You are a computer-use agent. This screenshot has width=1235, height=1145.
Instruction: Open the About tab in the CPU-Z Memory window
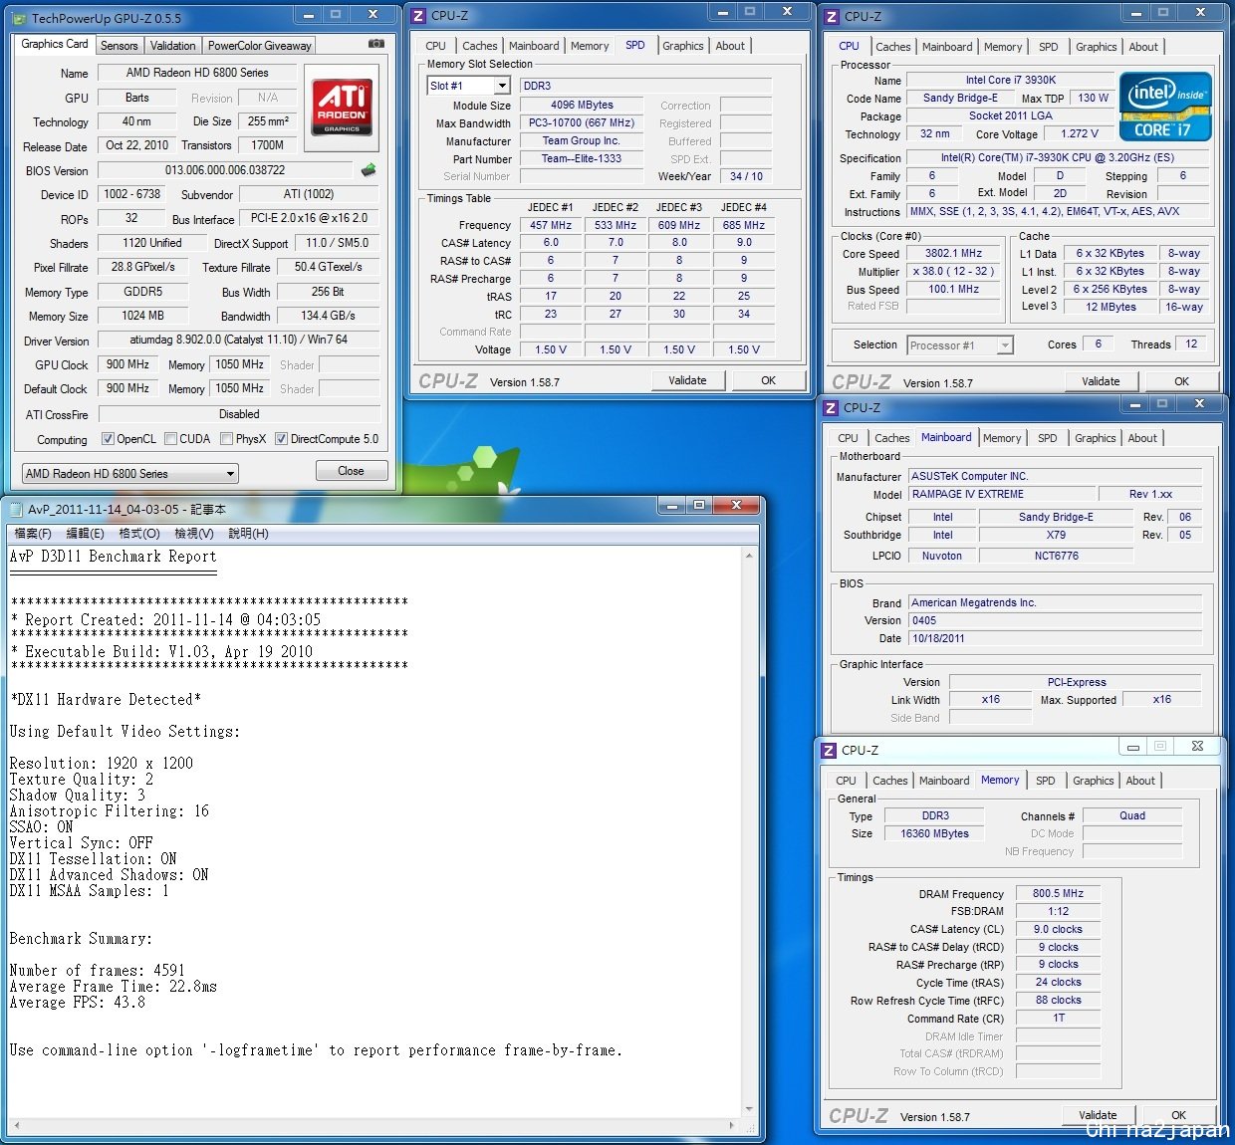(x=1140, y=781)
